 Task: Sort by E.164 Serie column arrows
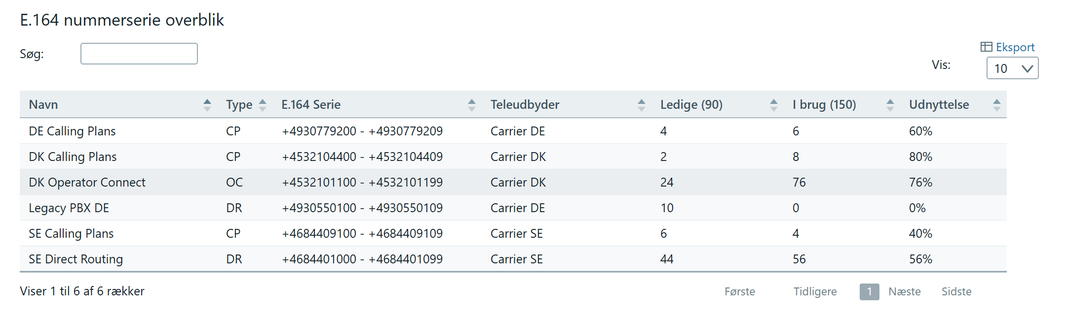point(472,105)
